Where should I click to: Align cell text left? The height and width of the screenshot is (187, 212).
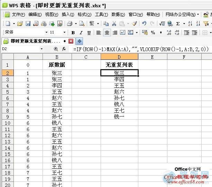click(x=99, y=32)
